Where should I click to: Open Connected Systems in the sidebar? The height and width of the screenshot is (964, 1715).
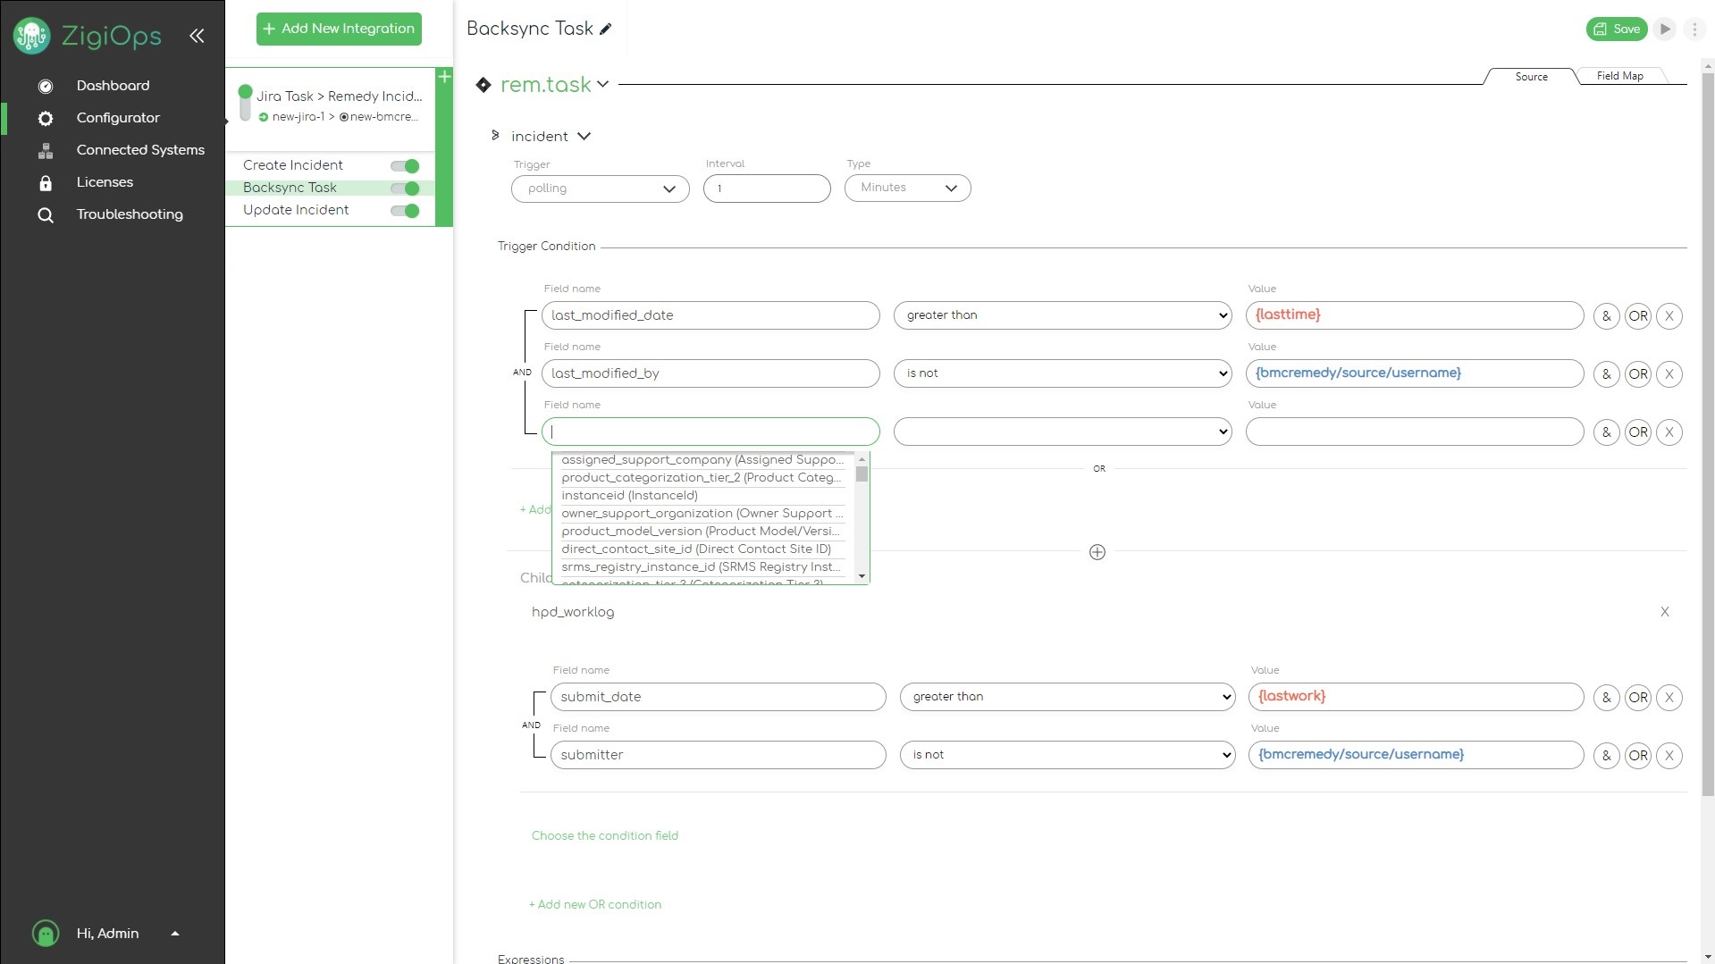pos(140,149)
